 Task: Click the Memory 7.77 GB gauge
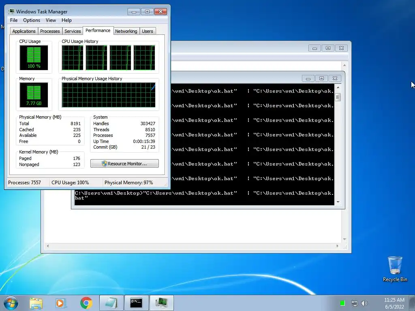coord(34,95)
